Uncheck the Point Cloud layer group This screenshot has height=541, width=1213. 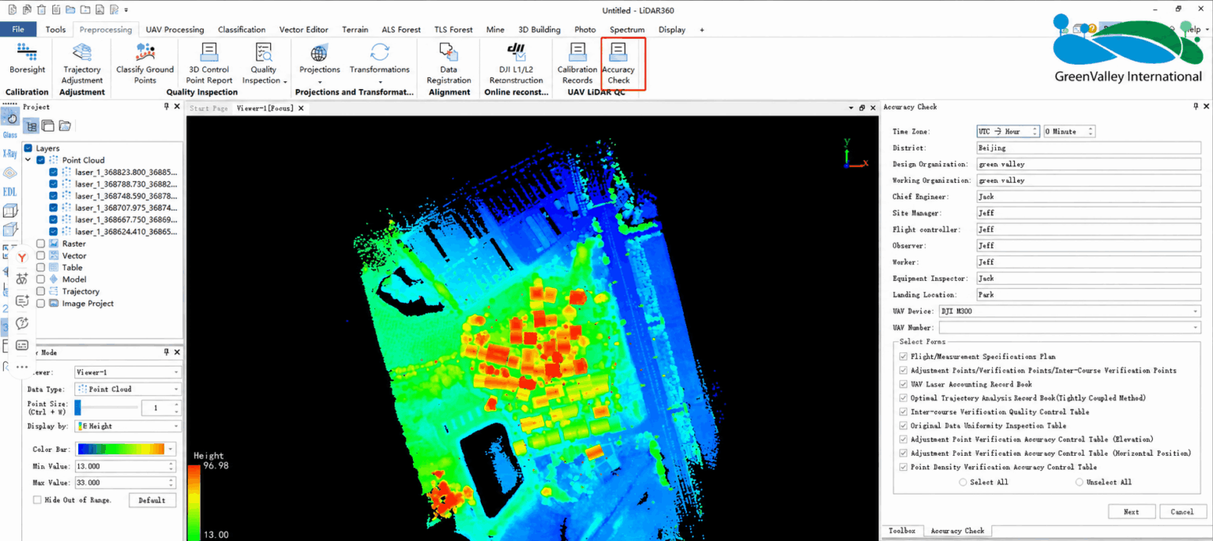coord(41,160)
